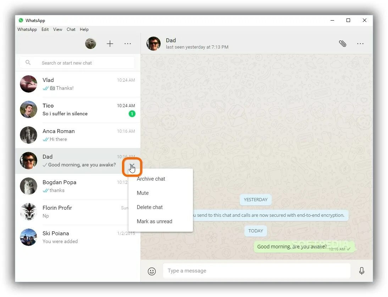The height and width of the screenshot is (297, 388).
Task: Click 'thanks' preview under Bogdan Popa
Action: 57,190
